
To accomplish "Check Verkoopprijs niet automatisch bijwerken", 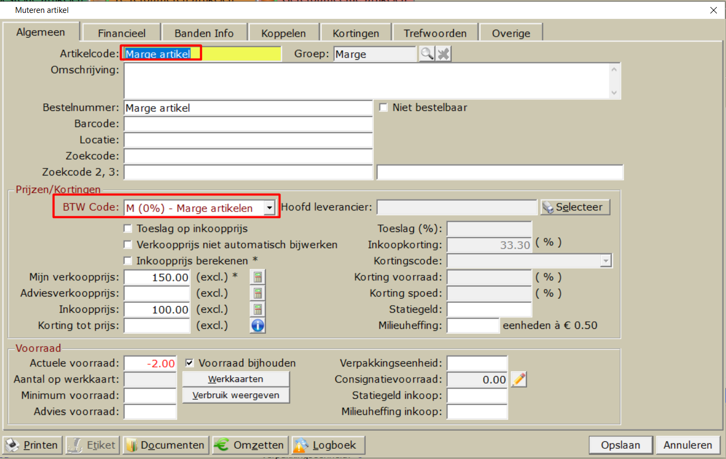I will click(128, 244).
